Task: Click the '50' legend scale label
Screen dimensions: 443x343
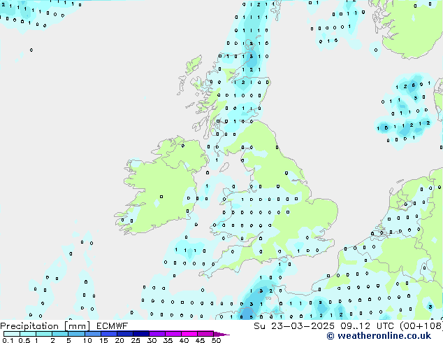Action: (216, 340)
